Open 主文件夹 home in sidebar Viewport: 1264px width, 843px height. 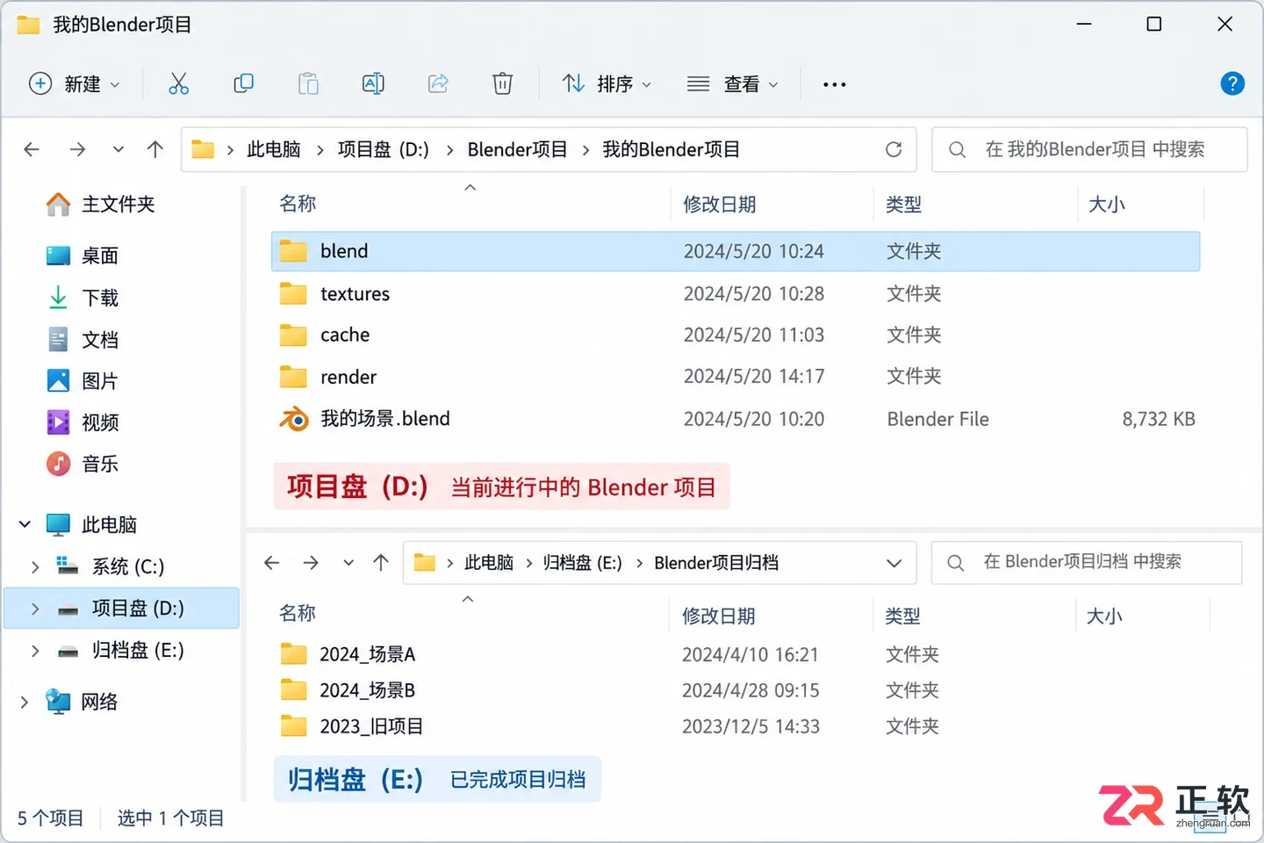(100, 205)
